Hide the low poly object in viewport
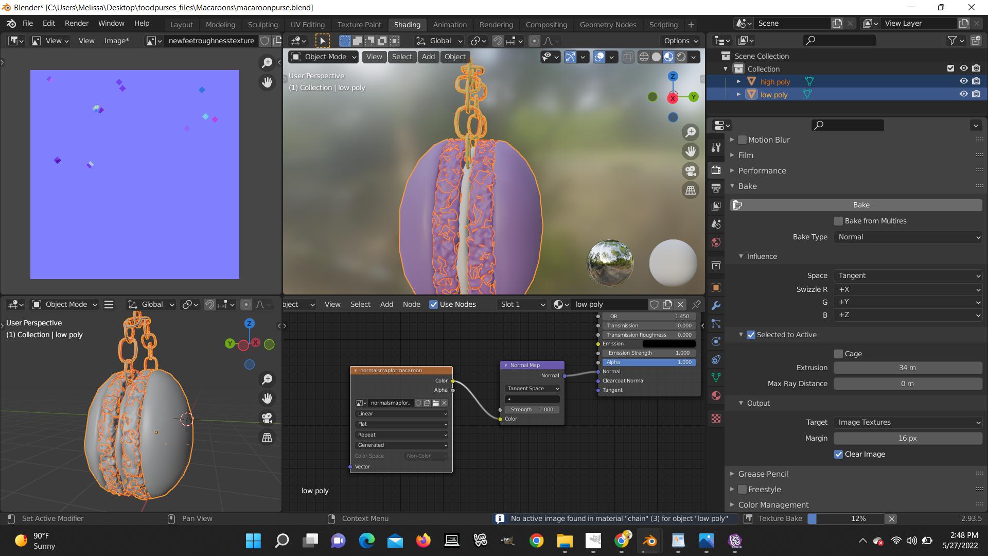 coord(964,94)
